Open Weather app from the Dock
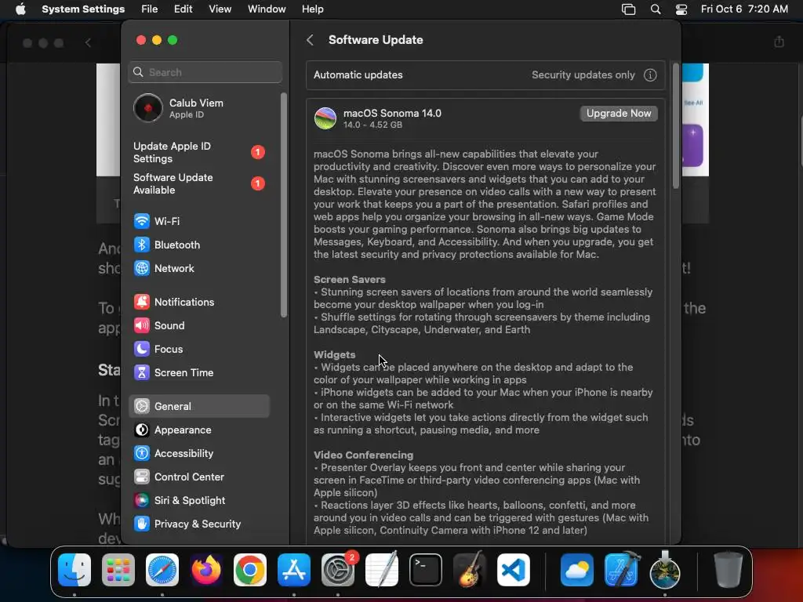The image size is (803, 602). click(577, 570)
